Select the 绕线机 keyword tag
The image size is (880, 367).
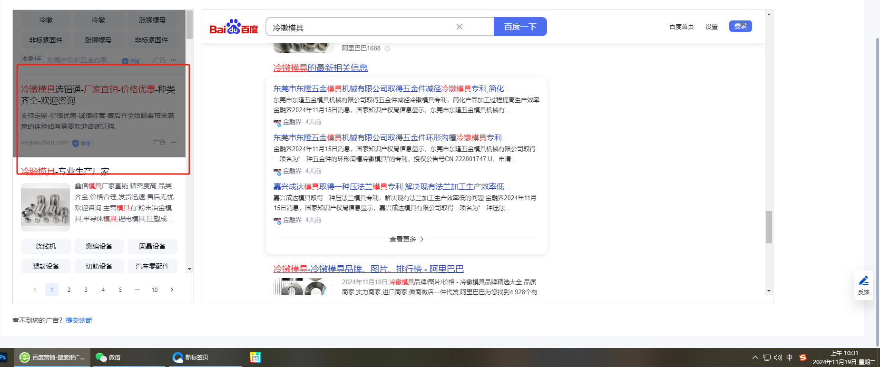(x=46, y=246)
